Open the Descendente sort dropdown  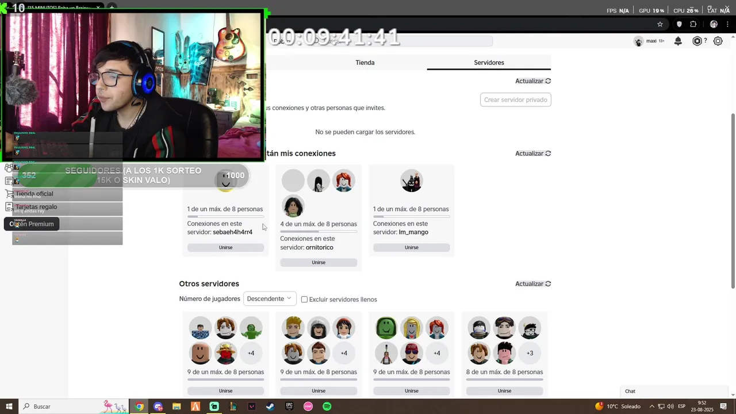(270, 298)
